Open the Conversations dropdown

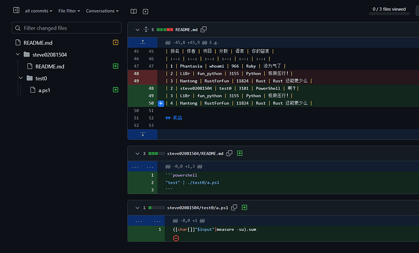point(102,11)
